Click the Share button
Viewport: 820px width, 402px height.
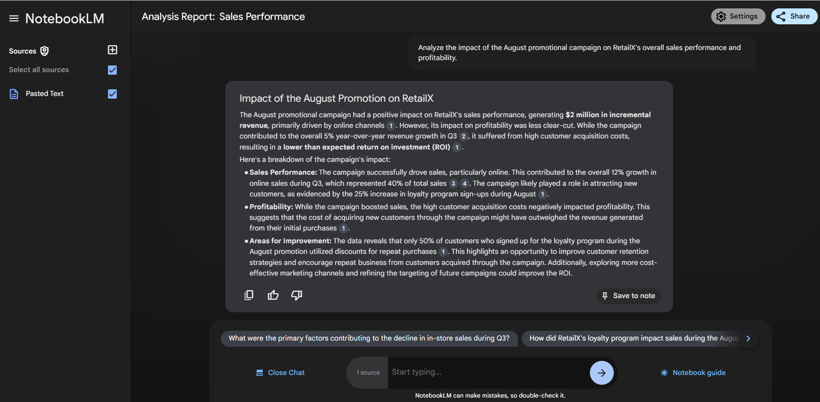(x=794, y=16)
